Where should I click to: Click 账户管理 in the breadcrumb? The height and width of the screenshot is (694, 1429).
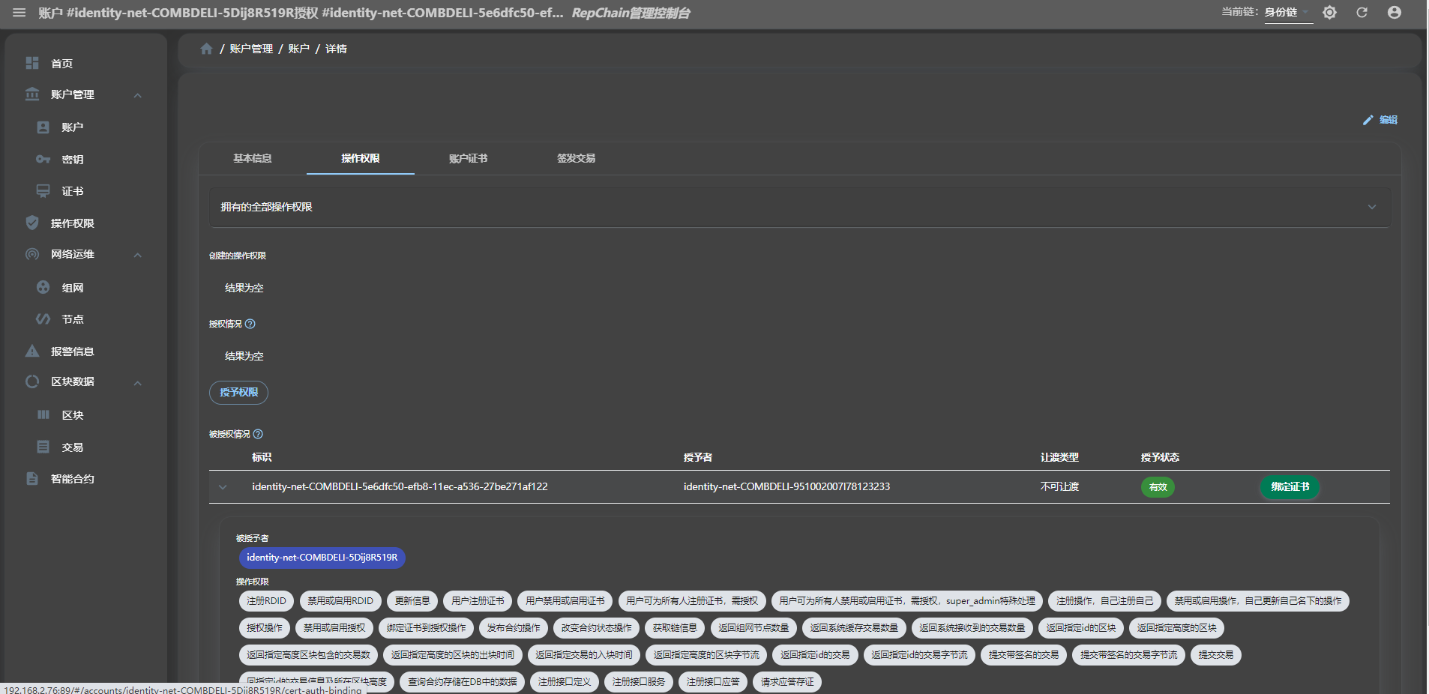coord(251,49)
